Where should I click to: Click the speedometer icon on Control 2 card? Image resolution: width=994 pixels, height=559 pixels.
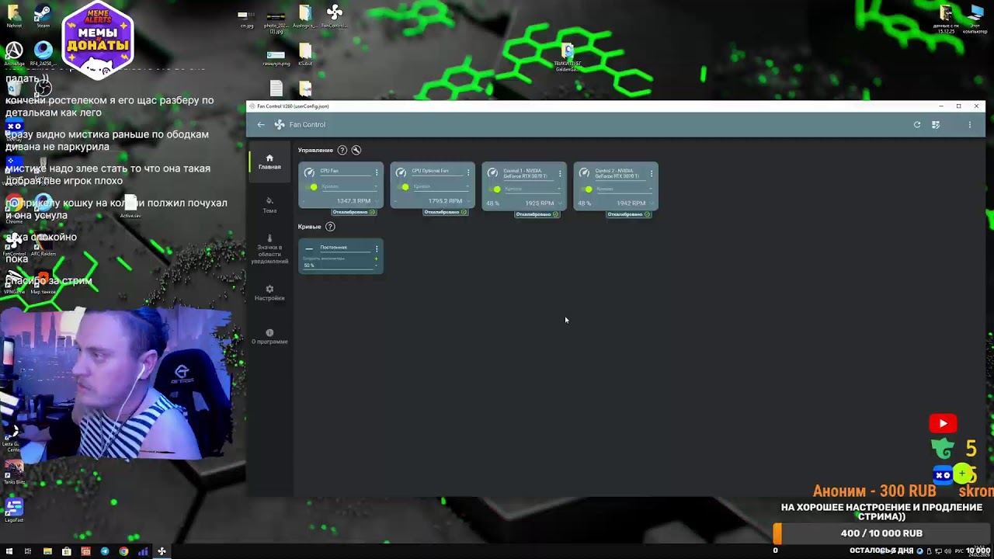point(584,172)
